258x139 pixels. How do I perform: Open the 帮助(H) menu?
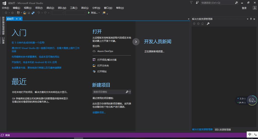point(120,8)
